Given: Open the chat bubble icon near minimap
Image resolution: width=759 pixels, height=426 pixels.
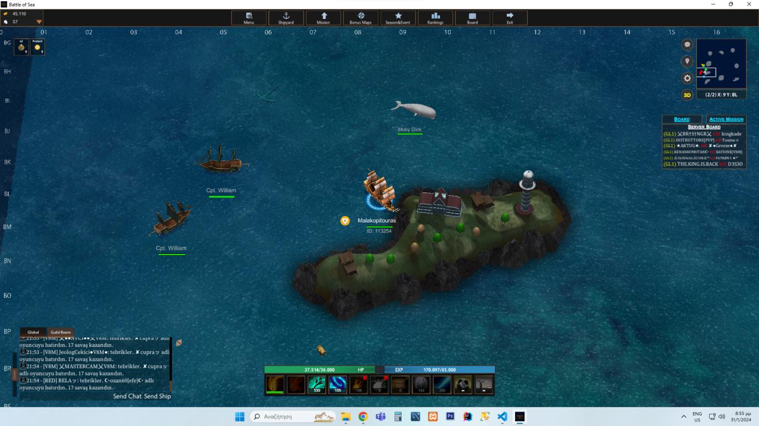Looking at the screenshot, I should click(x=687, y=45).
